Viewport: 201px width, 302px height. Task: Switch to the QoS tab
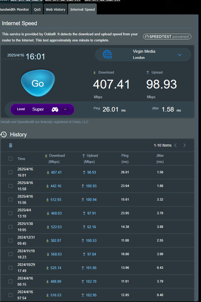37,9
